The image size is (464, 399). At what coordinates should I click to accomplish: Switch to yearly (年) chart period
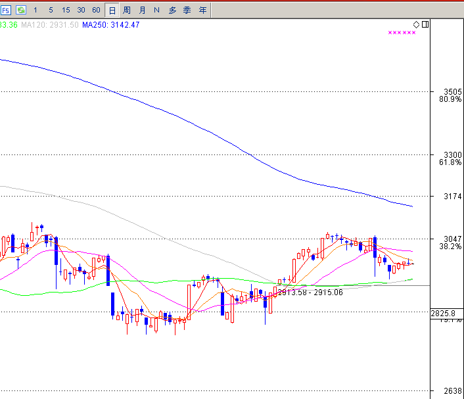point(202,10)
